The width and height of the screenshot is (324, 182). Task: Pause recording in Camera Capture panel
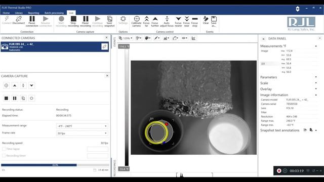point(15,98)
